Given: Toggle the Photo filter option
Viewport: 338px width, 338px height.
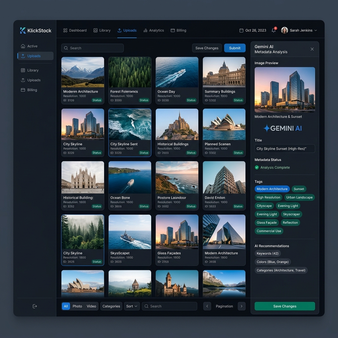Looking at the screenshot, I should pyautogui.click(x=77, y=306).
